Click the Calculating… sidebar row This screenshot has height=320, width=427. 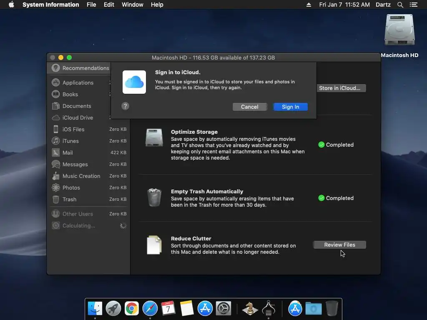[89, 225]
